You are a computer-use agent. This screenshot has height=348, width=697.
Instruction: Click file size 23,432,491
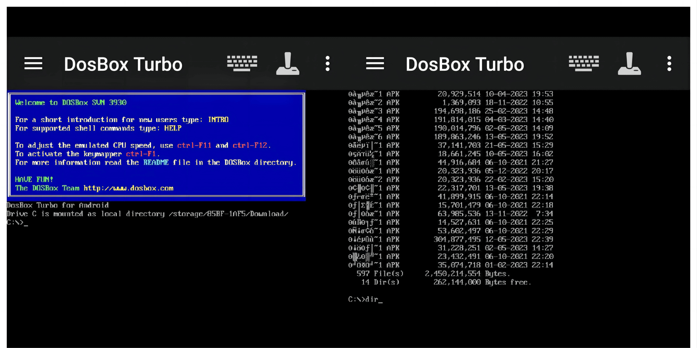click(459, 257)
